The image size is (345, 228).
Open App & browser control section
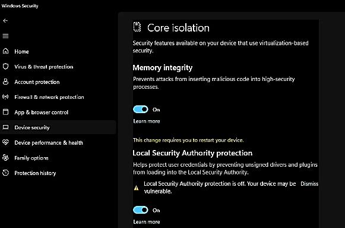[42, 113]
